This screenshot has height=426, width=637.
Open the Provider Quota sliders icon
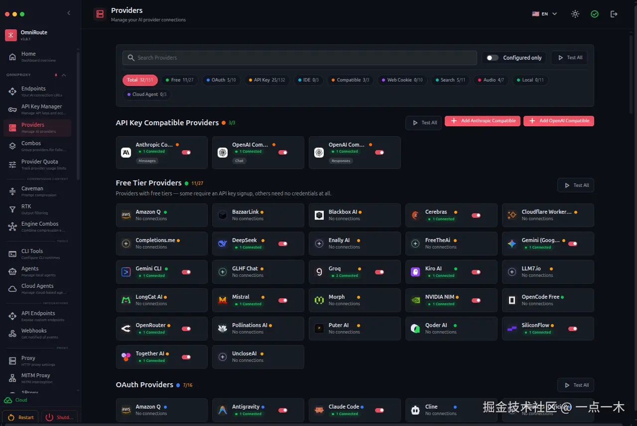pyautogui.click(x=12, y=165)
